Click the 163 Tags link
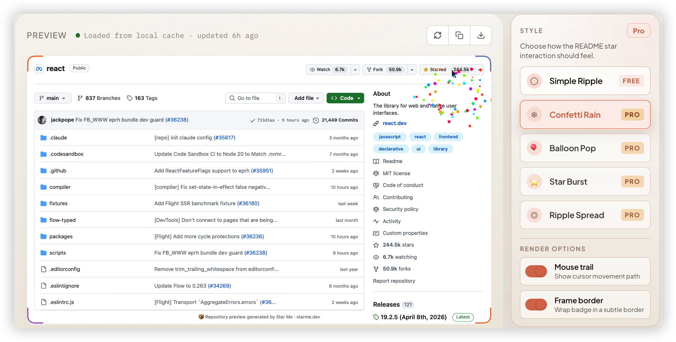This screenshot has width=676, height=342. [142, 98]
